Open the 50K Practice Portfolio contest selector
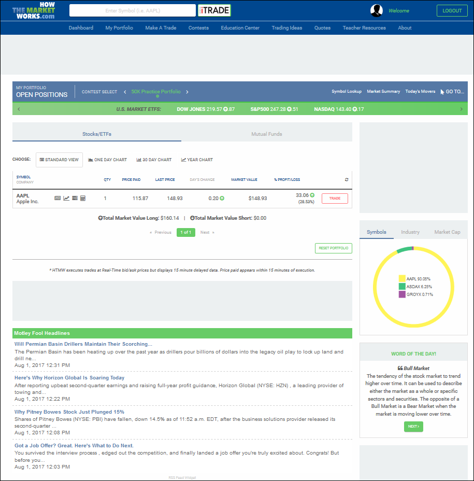Viewport: 474px width, 481px height. tap(156, 92)
